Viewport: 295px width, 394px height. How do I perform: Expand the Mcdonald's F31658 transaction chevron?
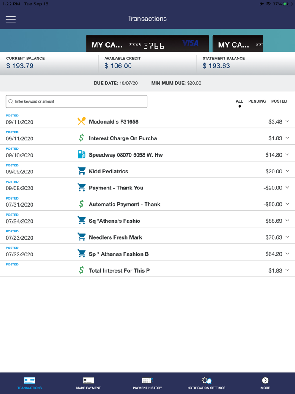click(x=287, y=121)
